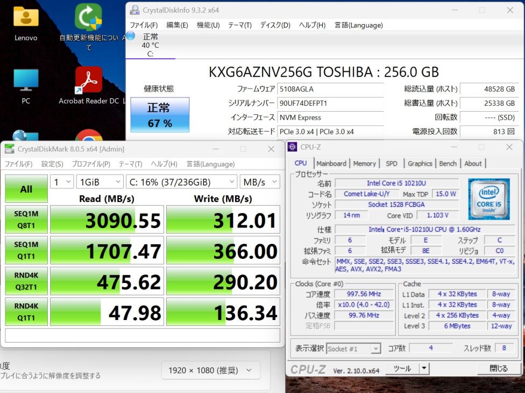525x393 pixels.
Task: Open the Memory tab in CPU-Z
Action: (364, 163)
